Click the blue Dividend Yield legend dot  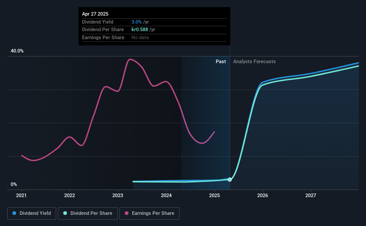coord(14,213)
